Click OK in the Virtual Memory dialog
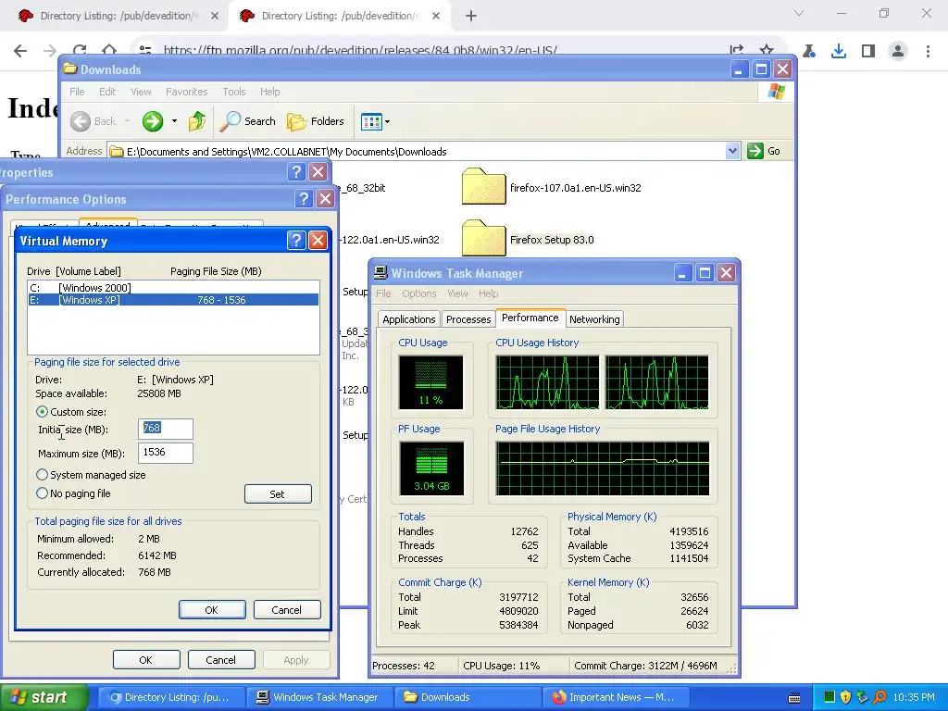Image resolution: width=948 pixels, height=711 pixels. (212, 609)
